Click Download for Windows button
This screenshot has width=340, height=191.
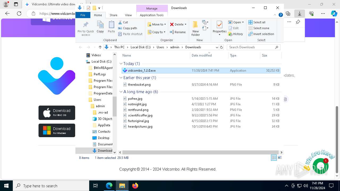click(57, 130)
